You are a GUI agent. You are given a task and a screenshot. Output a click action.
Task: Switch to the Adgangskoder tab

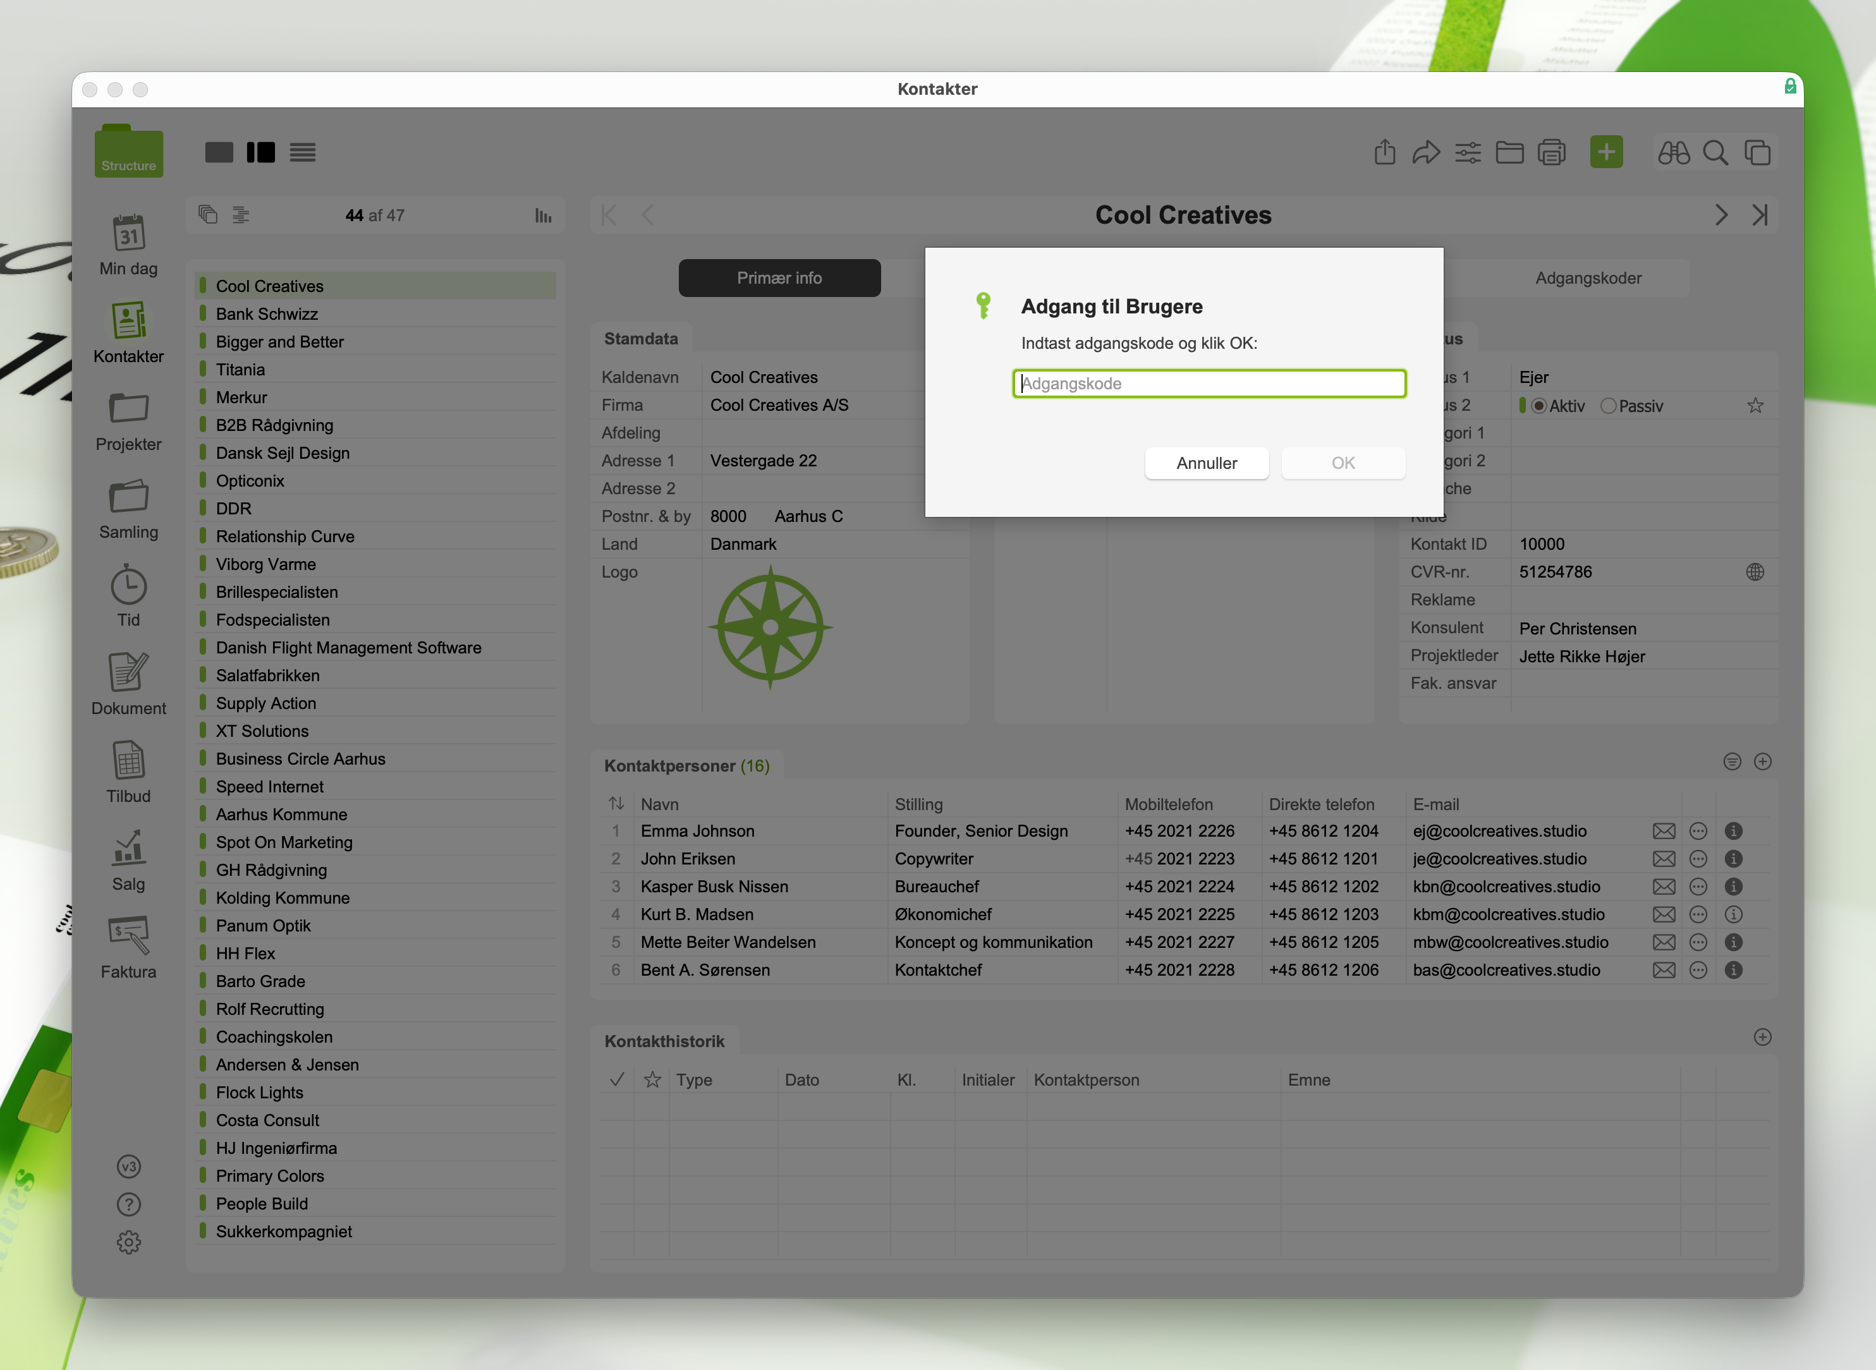(1587, 278)
